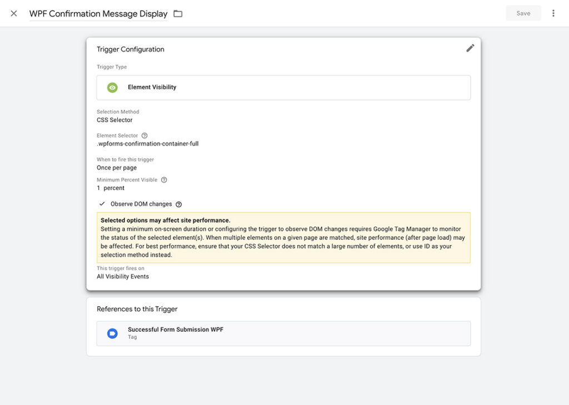This screenshot has width=569, height=405.
Task: Open the three-dot overflow menu
Action: click(x=553, y=13)
